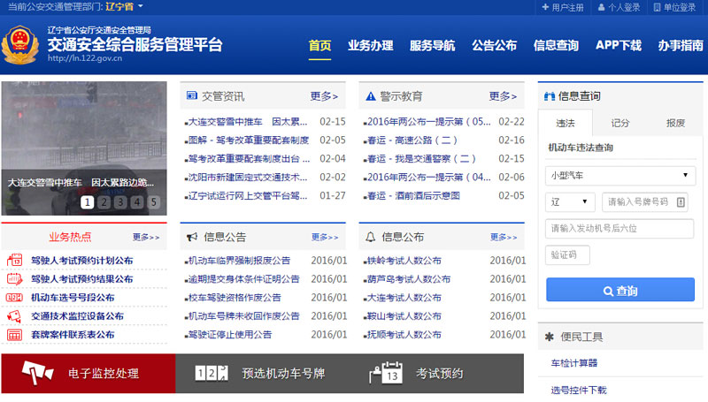Viewport: 708px width, 402px height.
Task: Focus the 请输入号牌号码 input field
Action: (645, 202)
